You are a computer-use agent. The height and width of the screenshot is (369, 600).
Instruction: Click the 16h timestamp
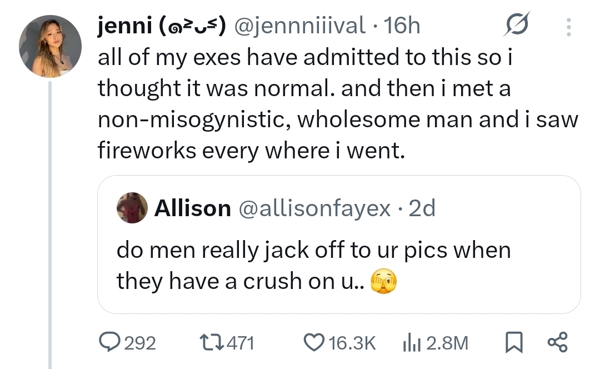click(402, 26)
